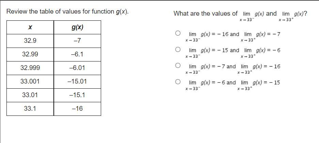319x143 pixels.
Task: Click the 'What are the values of' question text
Action: coord(206,14)
